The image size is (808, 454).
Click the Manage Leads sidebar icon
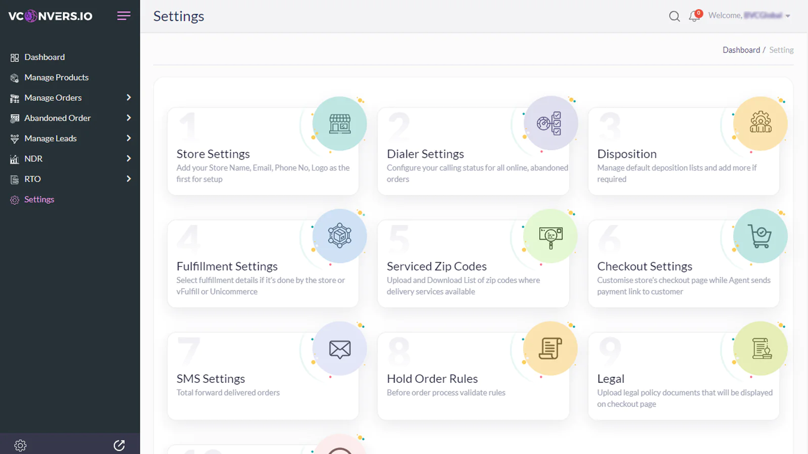point(15,139)
